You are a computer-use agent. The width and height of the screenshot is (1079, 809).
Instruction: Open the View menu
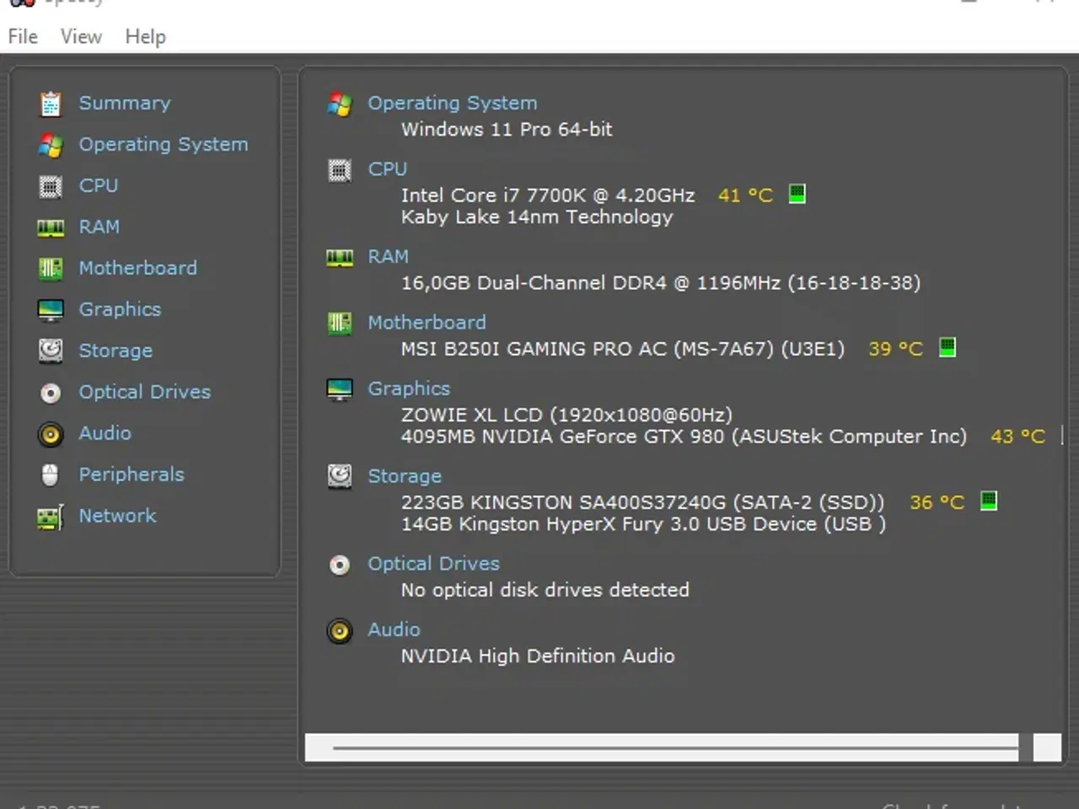(80, 36)
